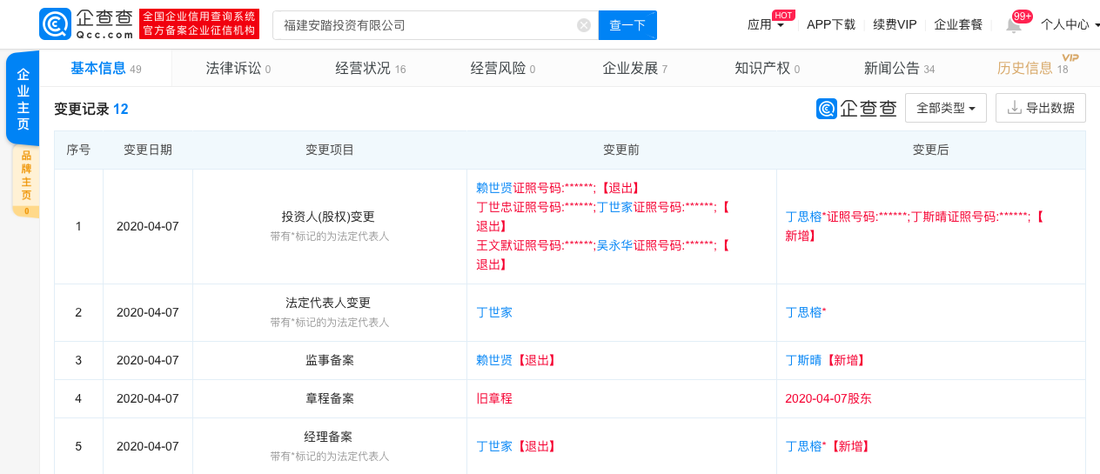Open 丁世忠 link in the 变更前 column
Image resolution: width=1100 pixels, height=474 pixels.
[x=494, y=207]
